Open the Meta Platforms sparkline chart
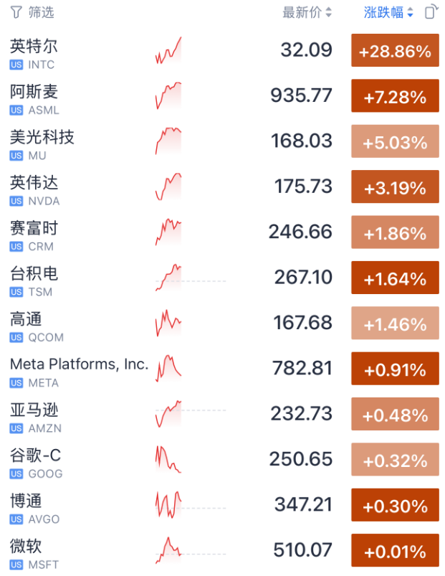The height and width of the screenshot is (576, 445). click(x=168, y=369)
